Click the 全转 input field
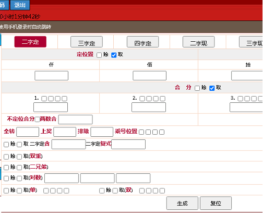The width and height of the screenshot is (263, 213). pos(28,132)
